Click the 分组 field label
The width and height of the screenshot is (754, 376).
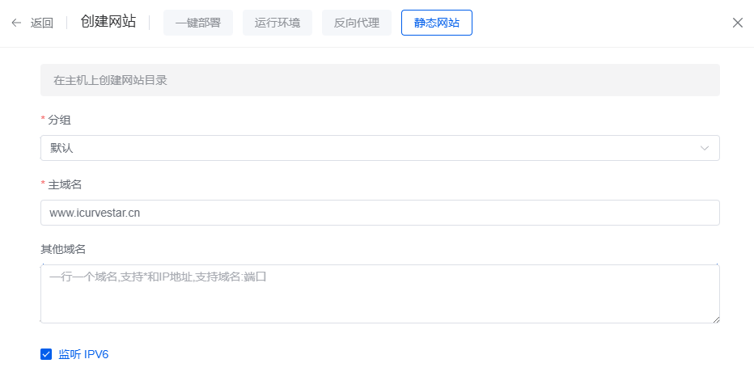pyautogui.click(x=59, y=120)
